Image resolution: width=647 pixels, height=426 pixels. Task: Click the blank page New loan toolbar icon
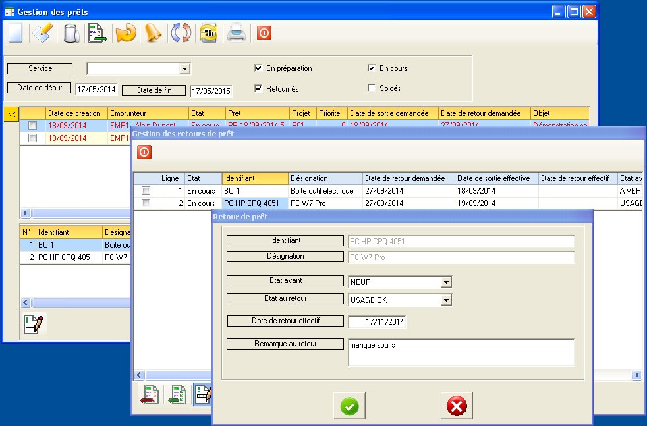point(15,33)
